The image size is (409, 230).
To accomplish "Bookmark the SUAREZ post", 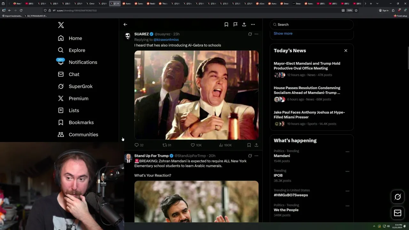I will (x=249, y=145).
